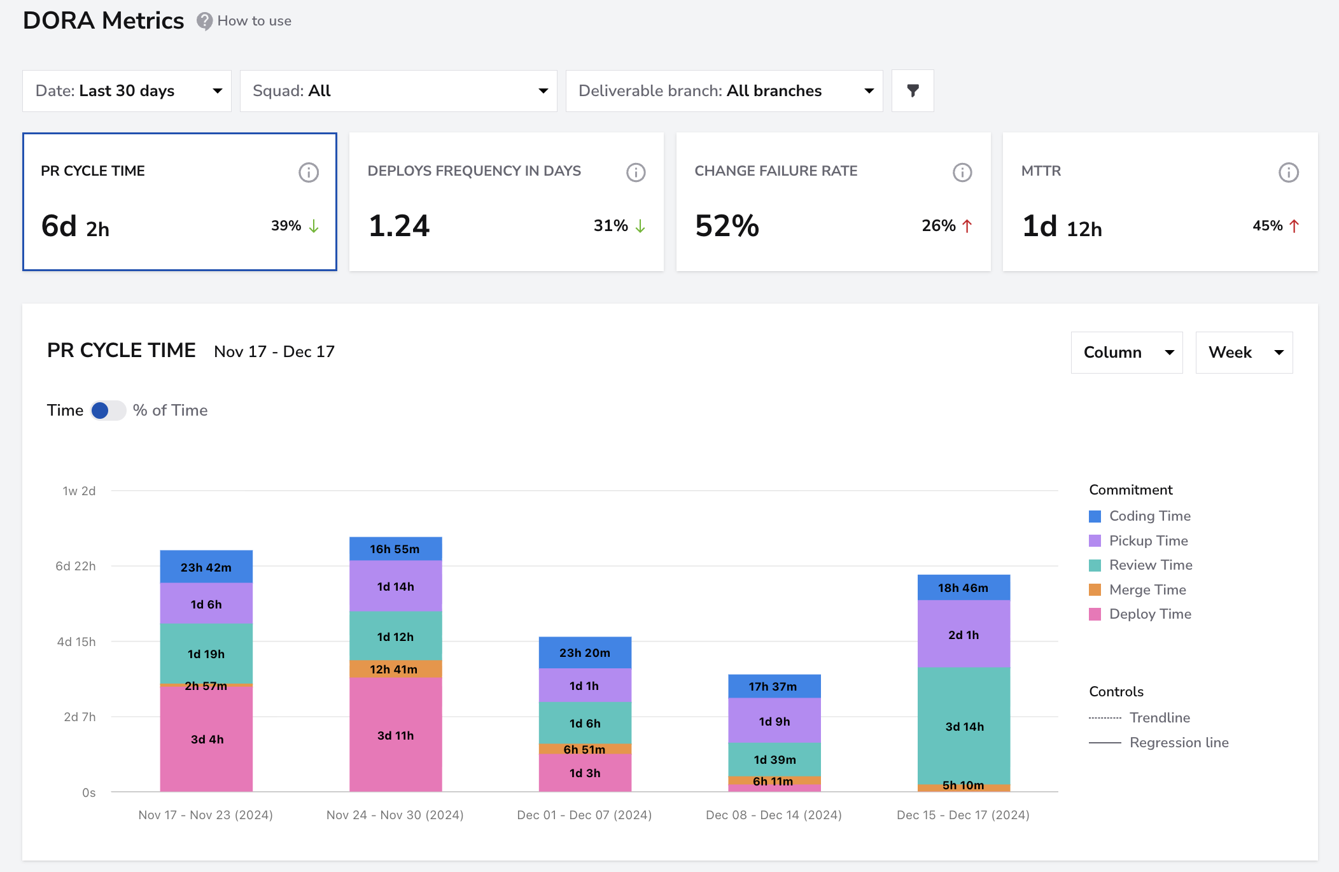Click the info icon on PR Cycle Time card
The height and width of the screenshot is (872, 1339).
309,172
